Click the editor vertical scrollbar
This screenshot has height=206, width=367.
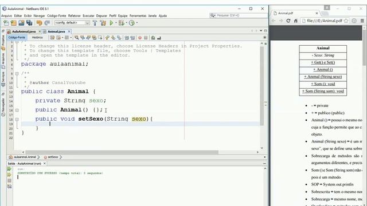click(261, 86)
